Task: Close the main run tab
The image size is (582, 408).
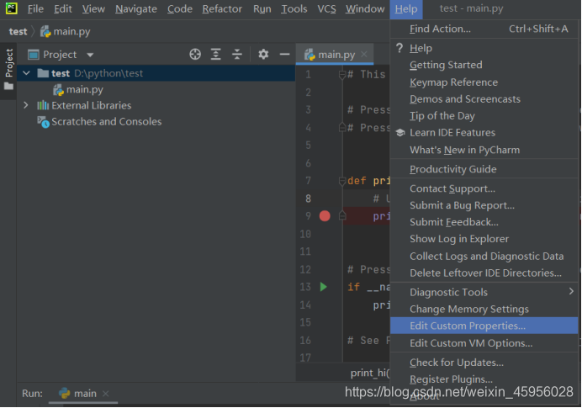Action: 105,394
